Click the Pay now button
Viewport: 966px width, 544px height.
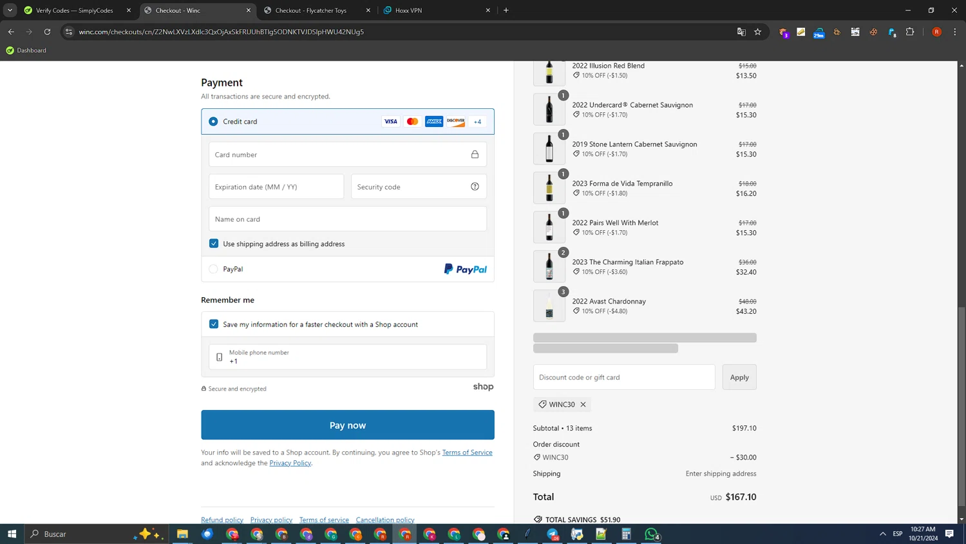pyautogui.click(x=348, y=425)
